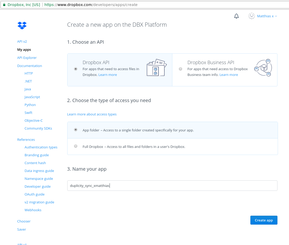Open Community SDKs page
This screenshot has width=289, height=245.
[x=38, y=128]
